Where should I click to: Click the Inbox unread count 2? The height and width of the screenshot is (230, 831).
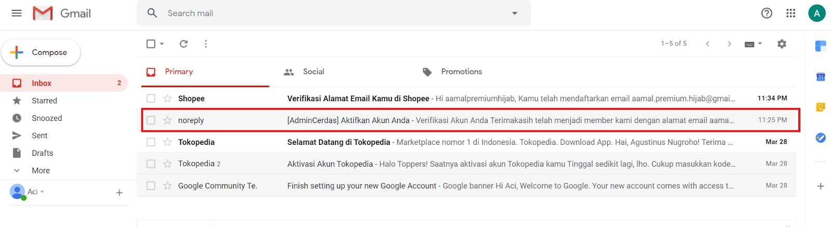coord(119,83)
